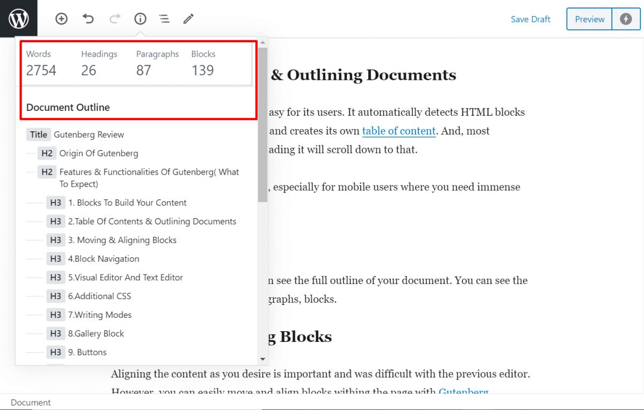Save the post as a draft
This screenshot has width=644, height=410.
pos(530,19)
